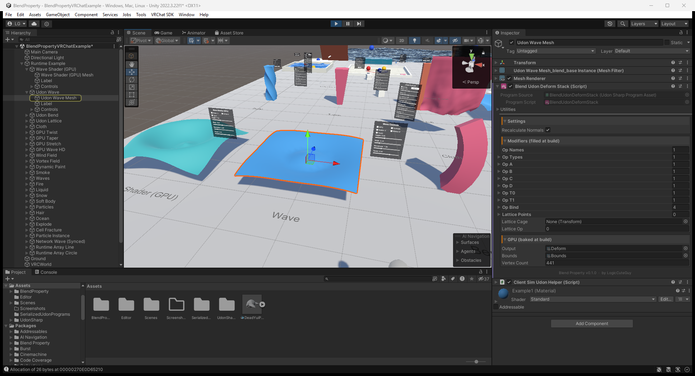
Task: Open Mesh Renderer preset settings icon
Action: click(680, 78)
